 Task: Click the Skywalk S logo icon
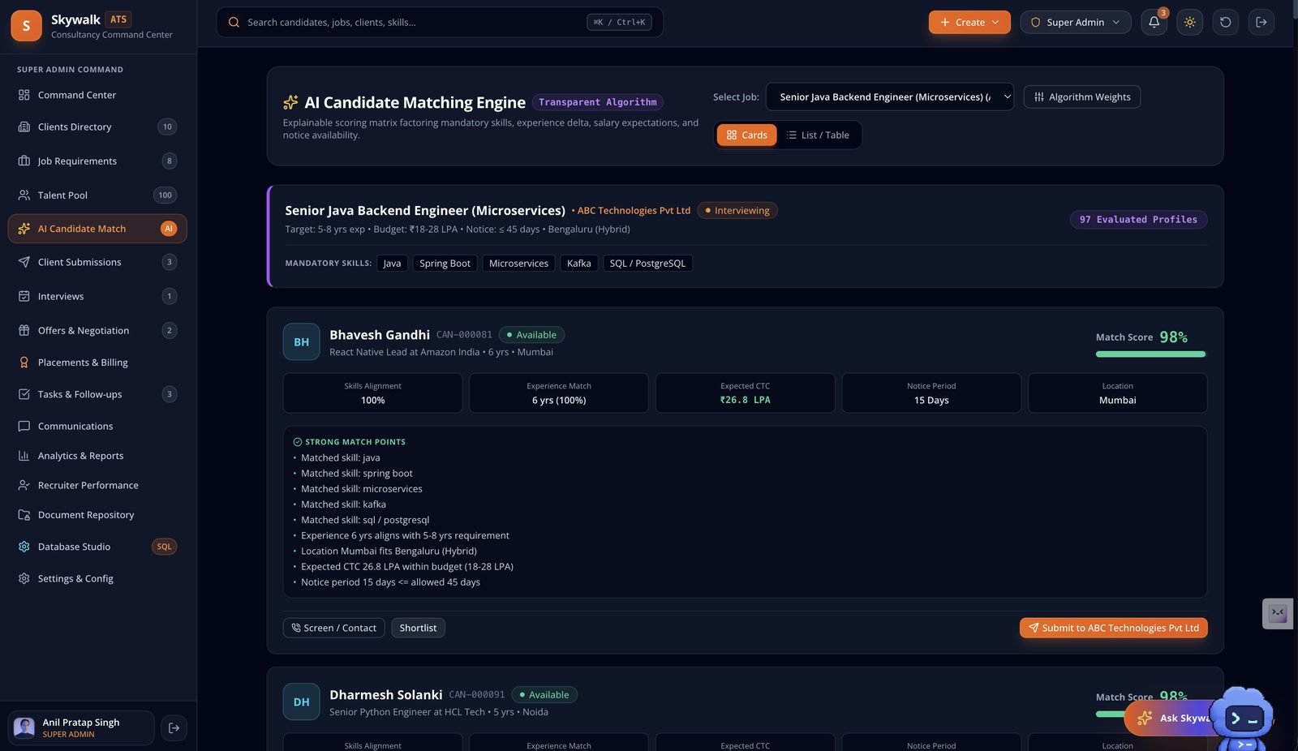(x=26, y=26)
